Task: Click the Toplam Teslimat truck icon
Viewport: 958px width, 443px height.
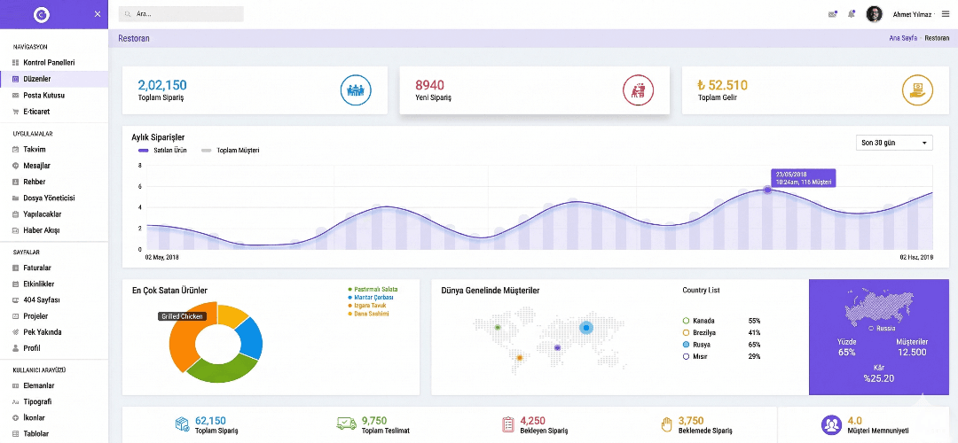Action: tap(347, 424)
